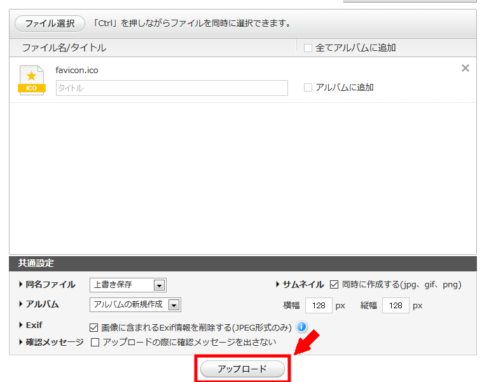
Task: Open the Exif info icon
Action: [x=301, y=327]
